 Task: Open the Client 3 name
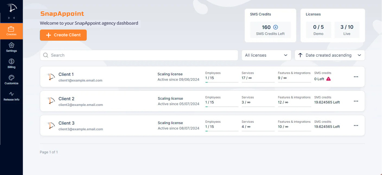point(66,123)
